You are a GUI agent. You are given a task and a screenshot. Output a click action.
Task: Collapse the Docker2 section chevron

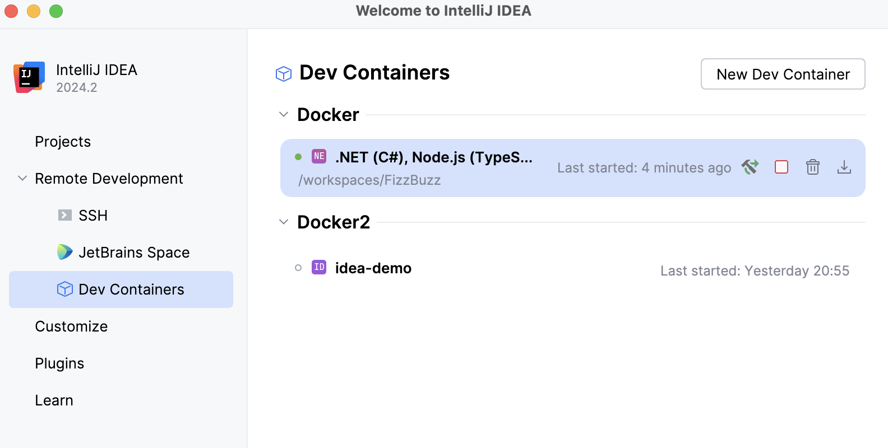284,222
